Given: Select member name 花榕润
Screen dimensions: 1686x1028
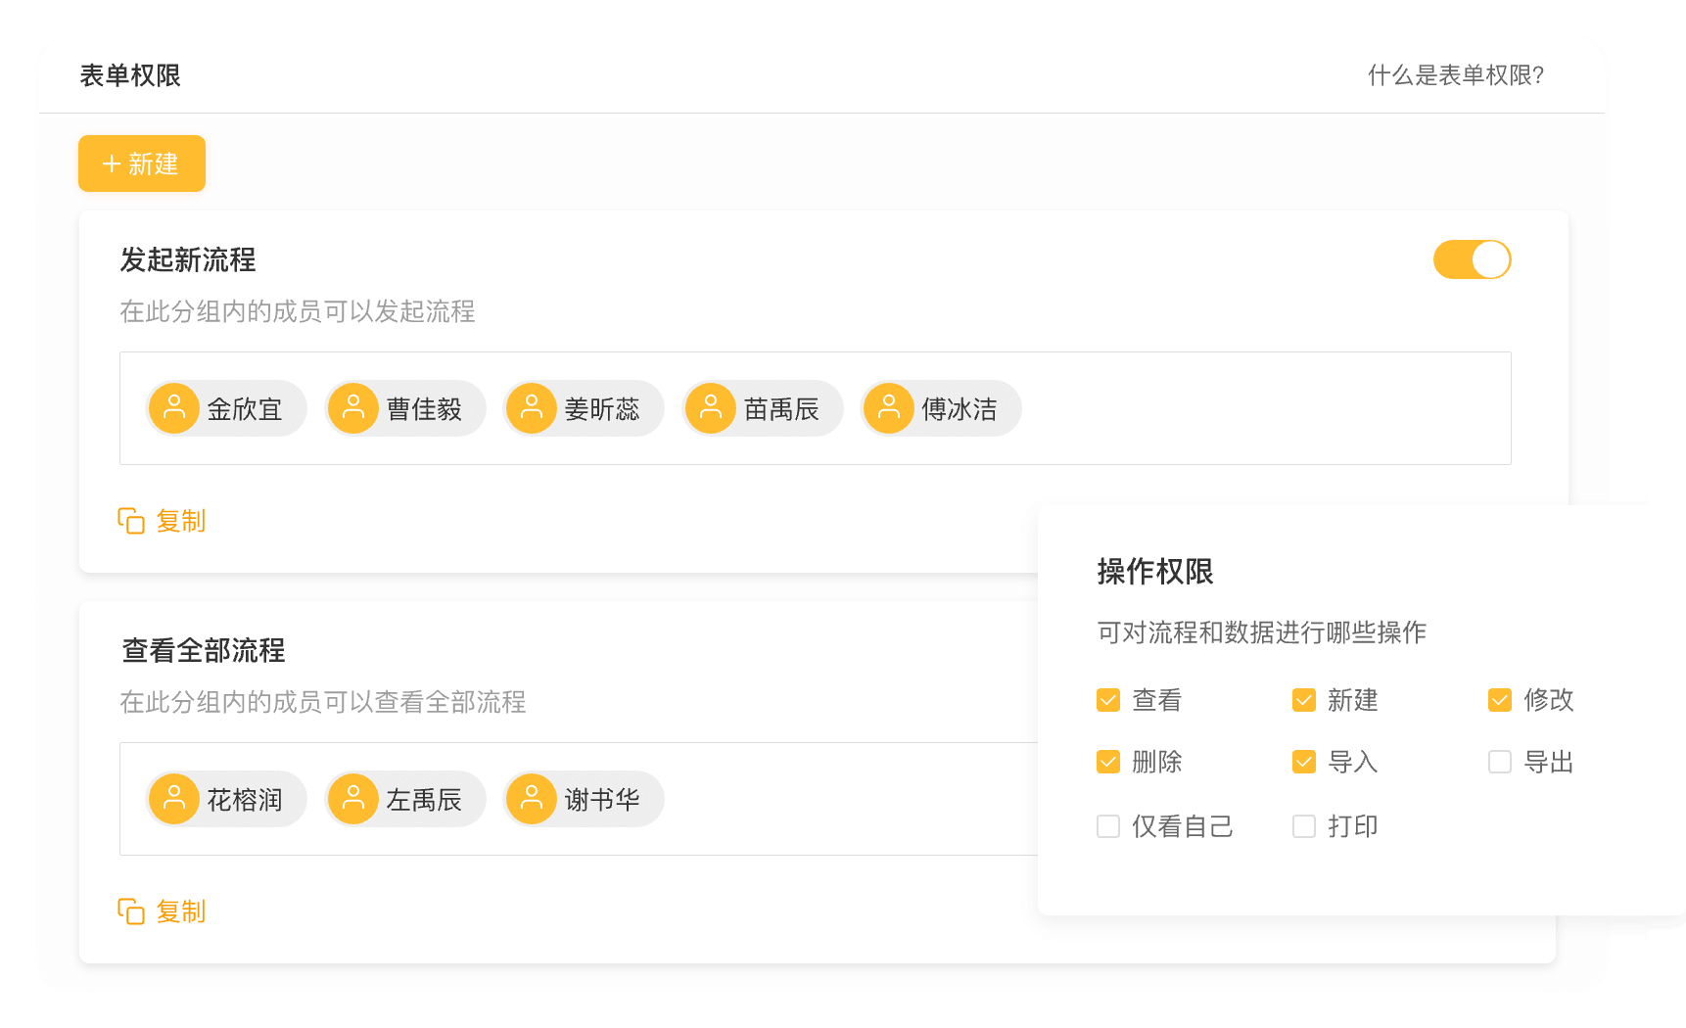Looking at the screenshot, I should (x=245, y=800).
